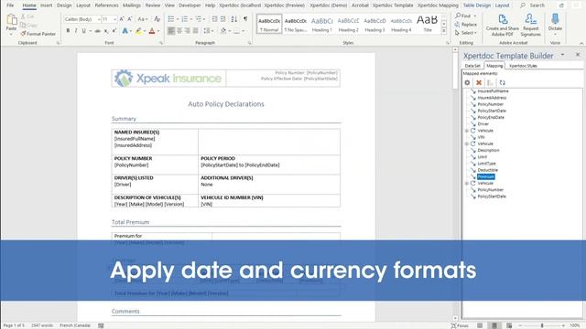Expand the Styles gallery

point(444,31)
